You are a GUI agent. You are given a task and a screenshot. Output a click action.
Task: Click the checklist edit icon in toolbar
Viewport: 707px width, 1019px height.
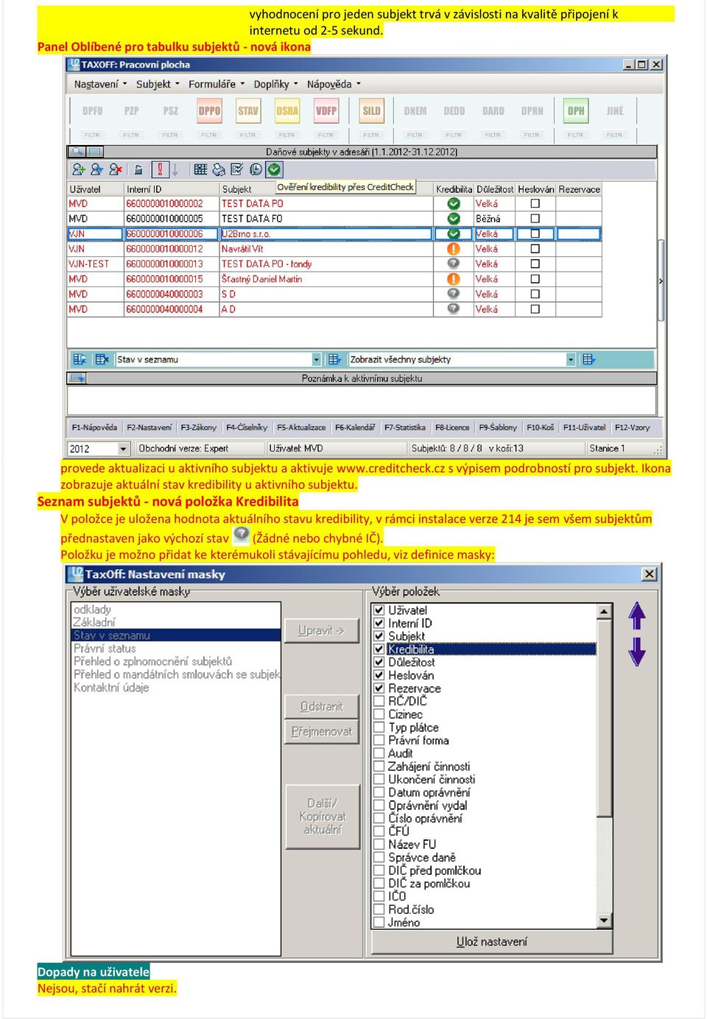[237, 169]
